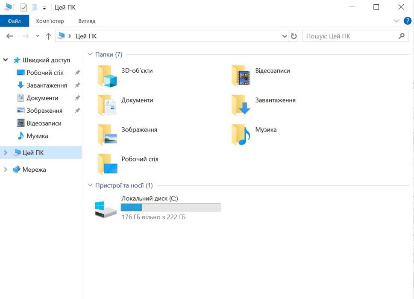Unpin Зображення using its pin icon
This screenshot has width=414, height=299.
(77, 111)
